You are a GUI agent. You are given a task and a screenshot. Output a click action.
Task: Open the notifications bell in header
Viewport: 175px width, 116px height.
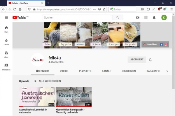click(154, 18)
